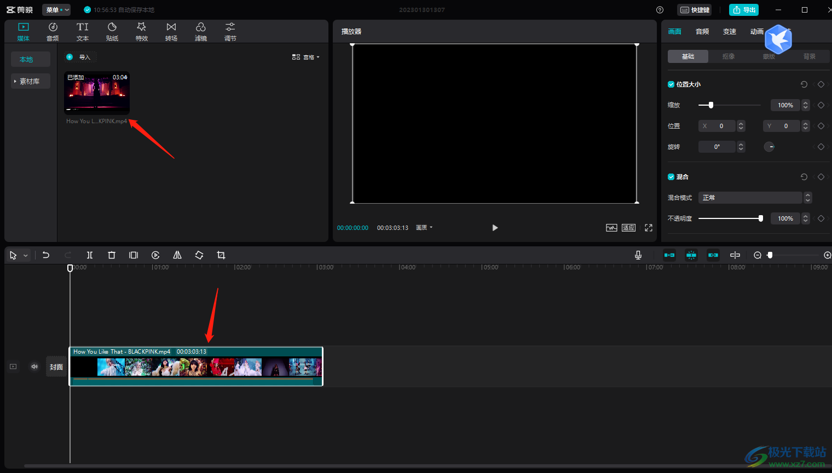832x473 pixels.
Task: Mute the main track audio
Action: [x=34, y=367]
